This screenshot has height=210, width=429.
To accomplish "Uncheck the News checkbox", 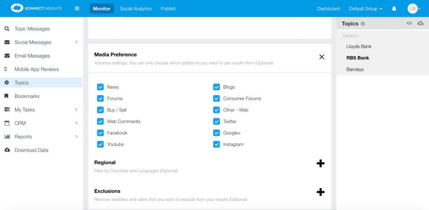I will (101, 87).
